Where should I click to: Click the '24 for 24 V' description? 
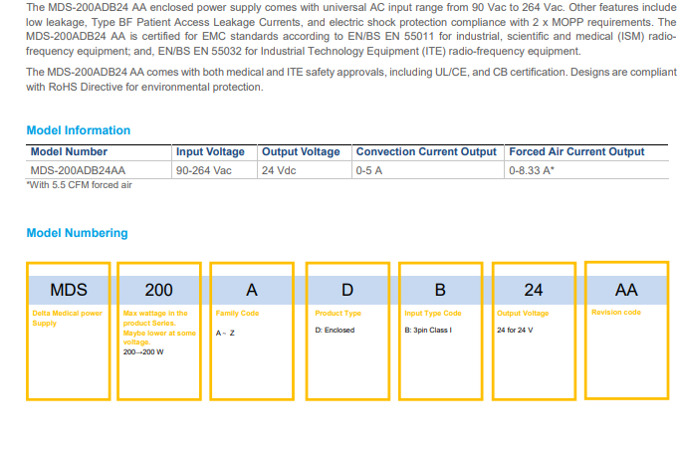click(517, 329)
